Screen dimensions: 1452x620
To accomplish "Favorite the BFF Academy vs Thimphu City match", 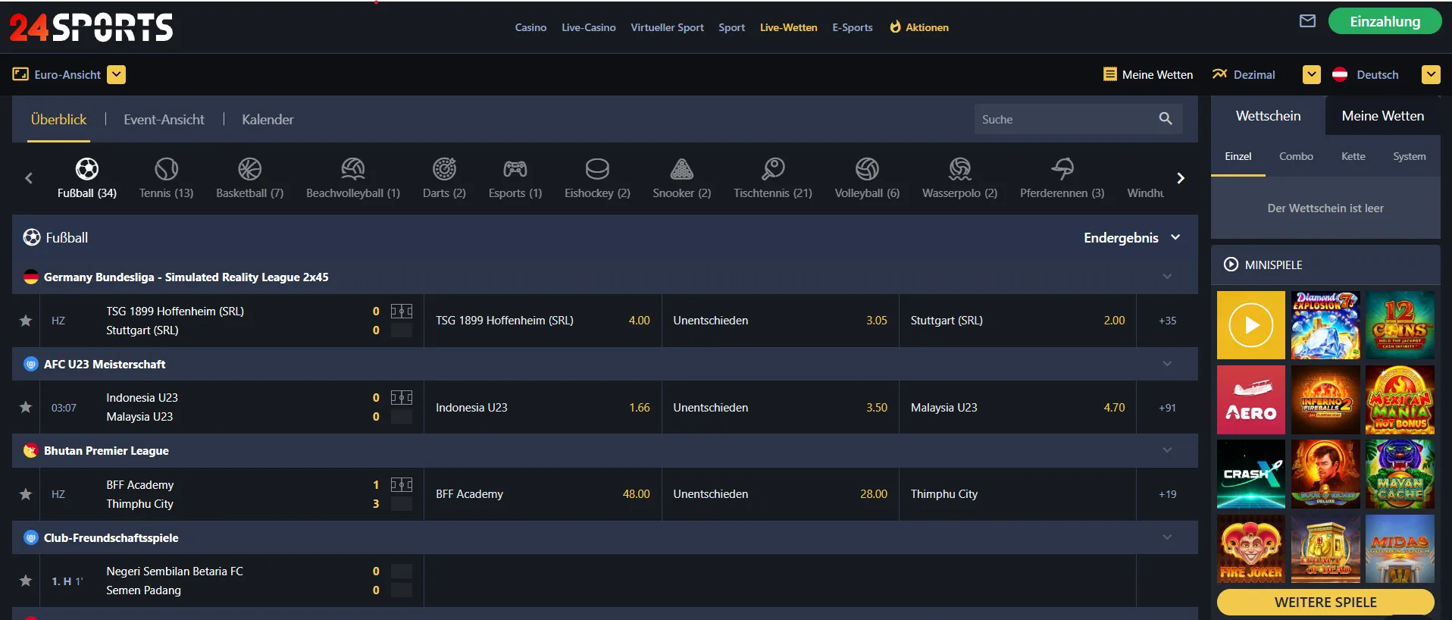I will pyautogui.click(x=26, y=494).
